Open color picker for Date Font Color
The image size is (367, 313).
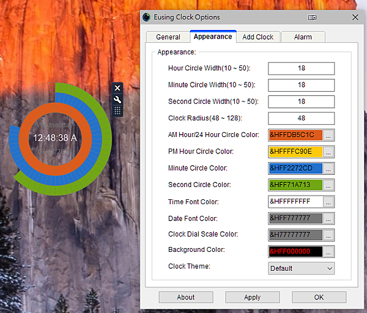[x=328, y=218]
